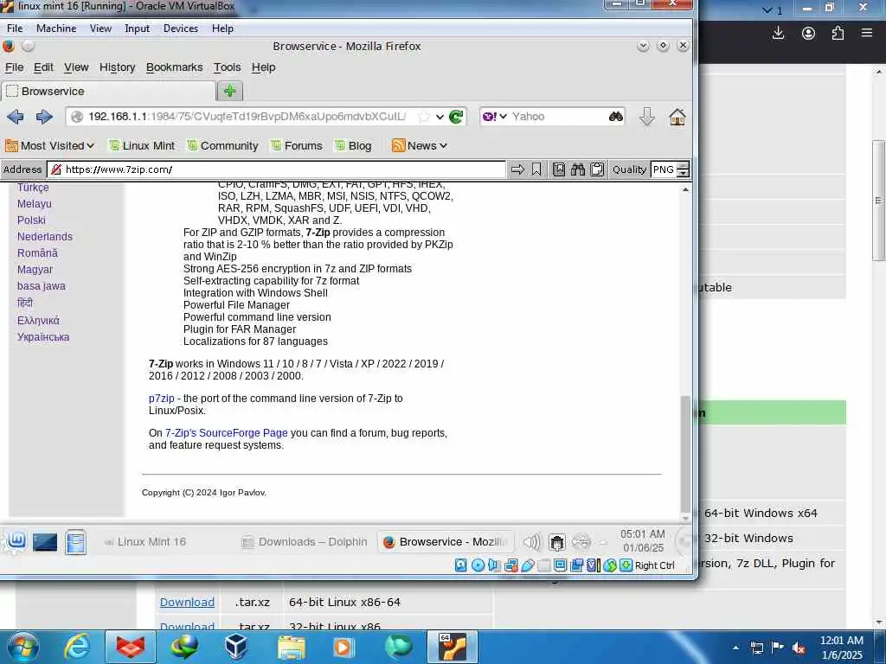Switch to Downloads – Dolphin taskbar entry
Screen dimensions: 886x664
tap(305, 542)
